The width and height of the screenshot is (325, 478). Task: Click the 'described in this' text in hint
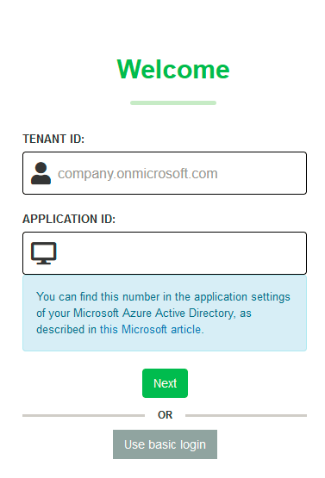point(77,330)
